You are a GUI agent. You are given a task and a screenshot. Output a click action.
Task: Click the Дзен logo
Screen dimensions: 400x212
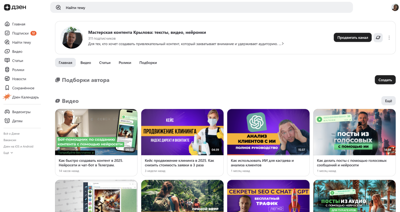tap(15, 8)
